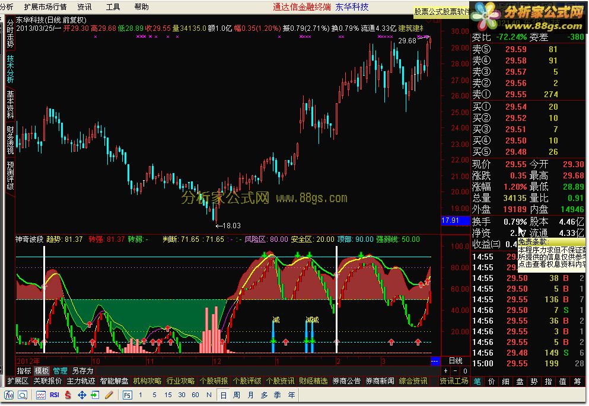Open the 智能解盘 tab
589x406 pixels.
tap(114, 381)
